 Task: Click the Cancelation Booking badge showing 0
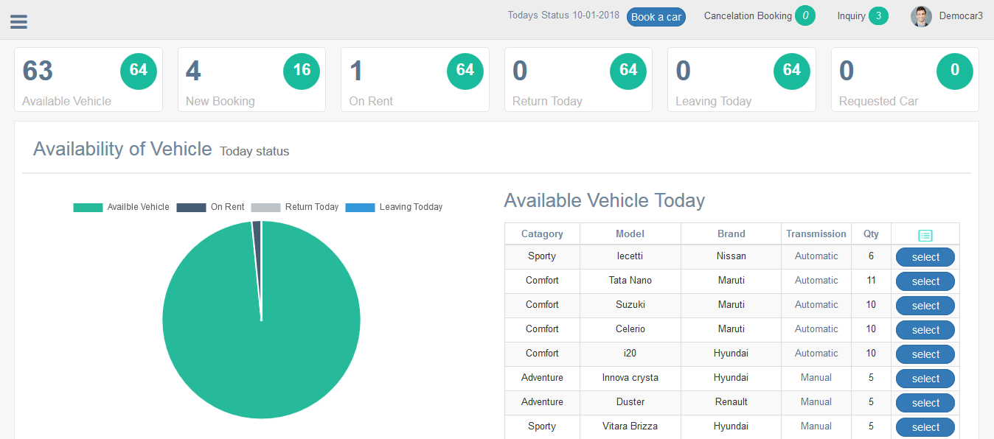tap(804, 15)
